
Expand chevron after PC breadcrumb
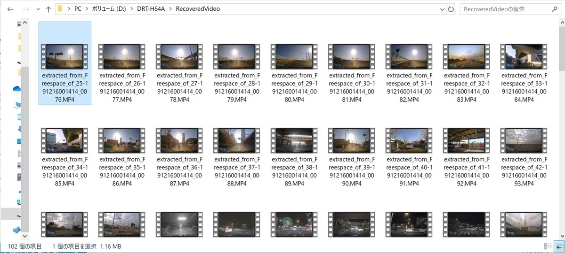coord(86,9)
